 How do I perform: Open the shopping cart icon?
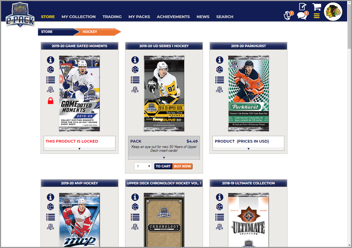pos(317,7)
